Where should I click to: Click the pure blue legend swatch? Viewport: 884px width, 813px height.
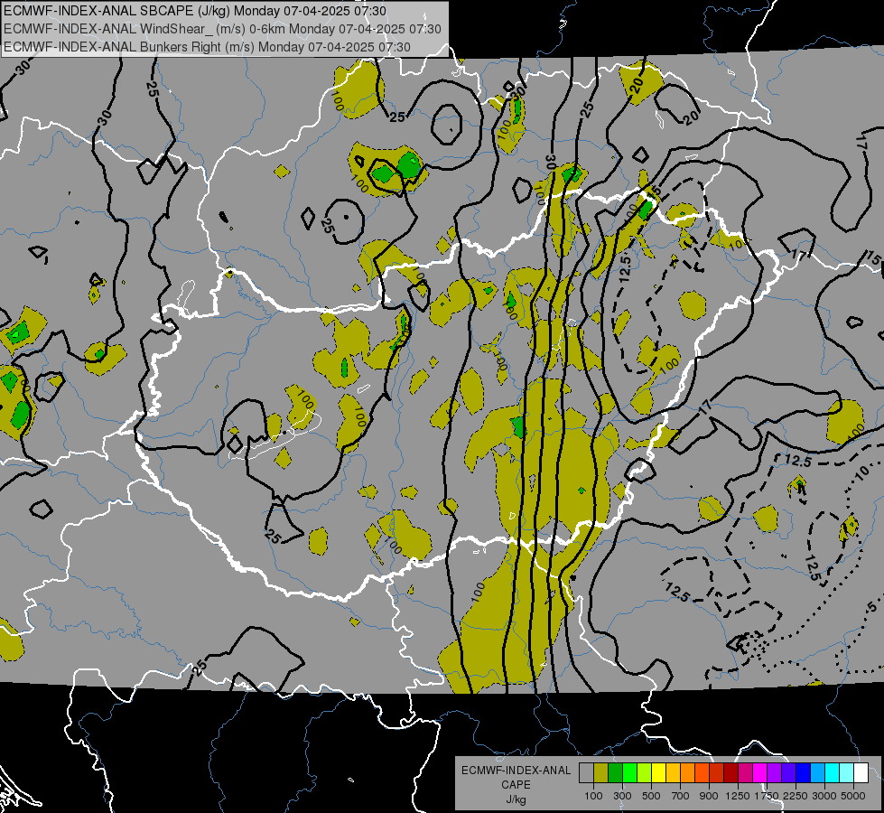804,772
